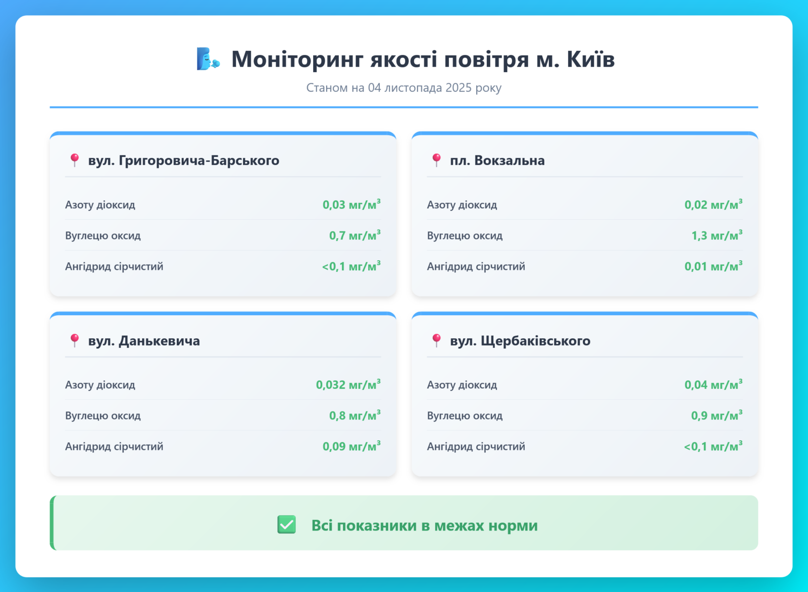Click the pin icon next to вул. Григоровича-Барського
Viewport: 808px width, 592px height.
pyautogui.click(x=75, y=160)
